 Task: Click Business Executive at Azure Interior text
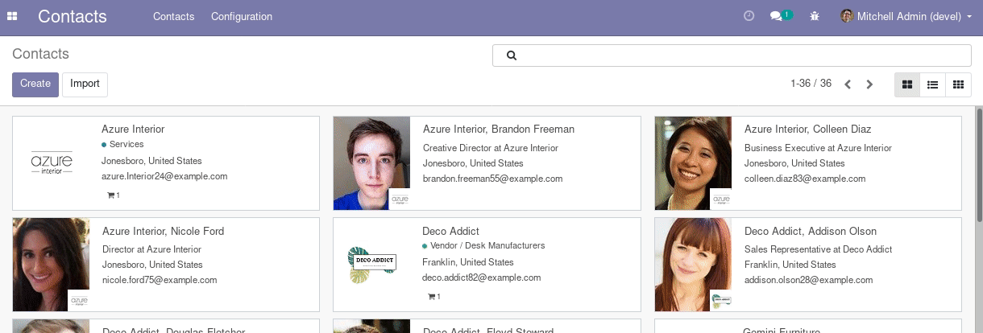pos(819,148)
